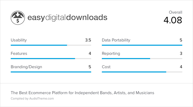
Task: Click the Branding/Design full rating bar
Action: (51, 72)
